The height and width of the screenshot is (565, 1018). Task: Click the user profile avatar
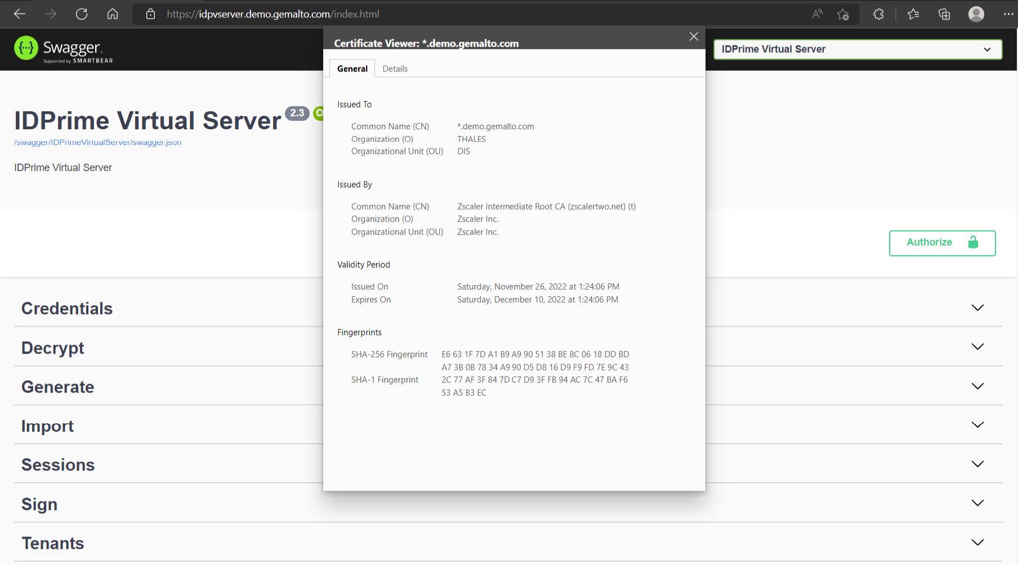(976, 14)
